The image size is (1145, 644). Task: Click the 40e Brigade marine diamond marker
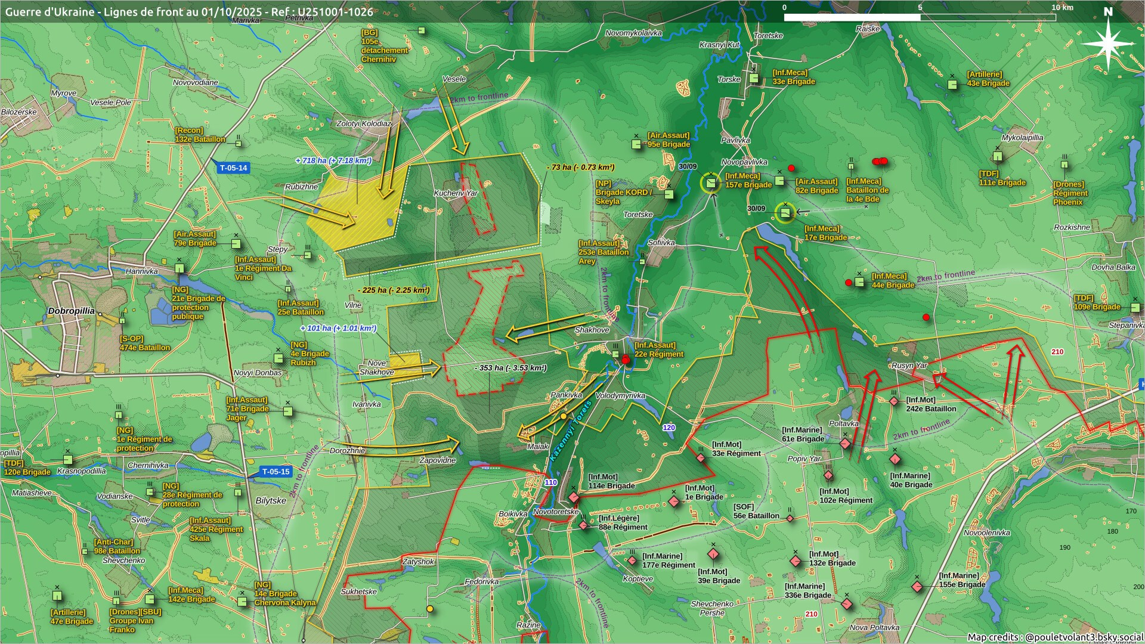895,459
